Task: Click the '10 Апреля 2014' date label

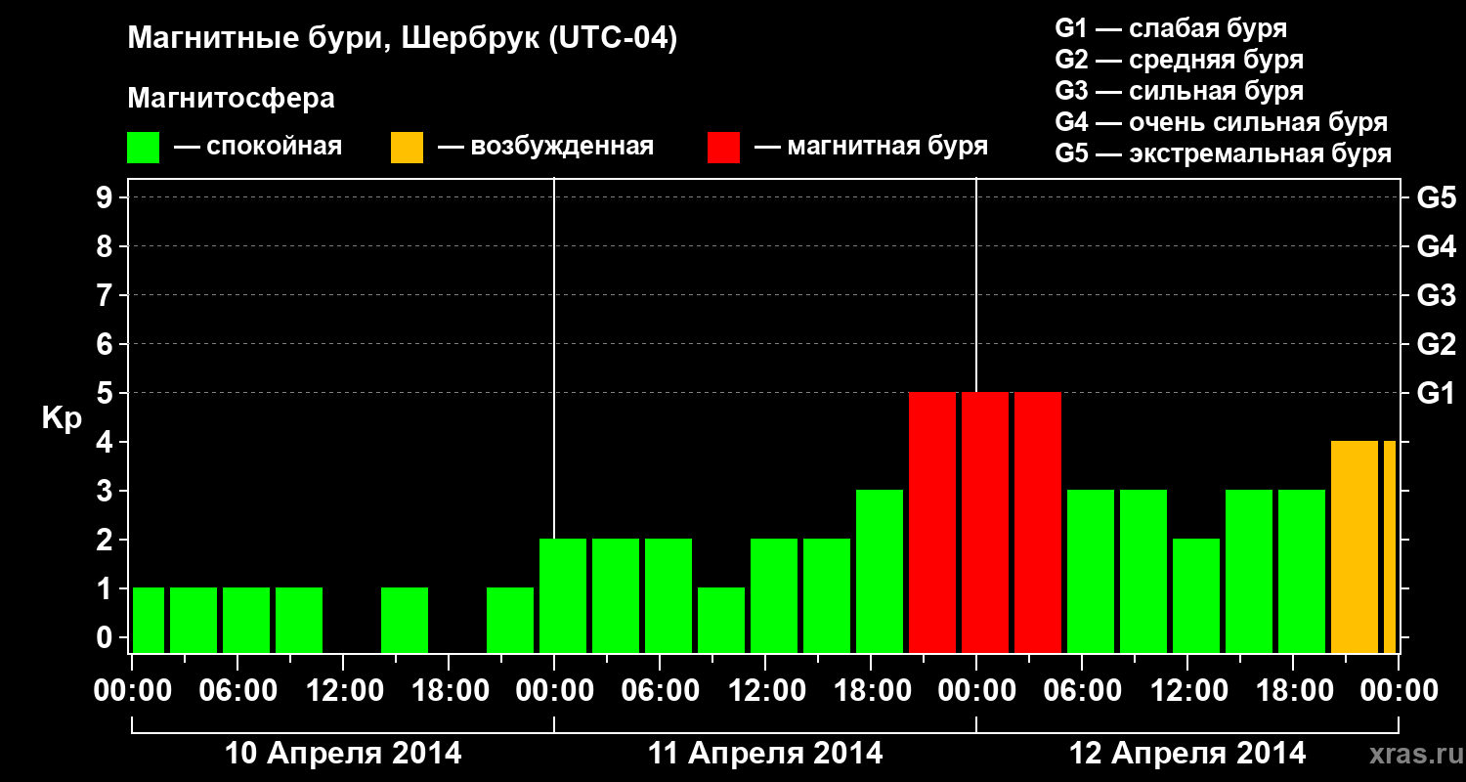Action: (x=343, y=754)
